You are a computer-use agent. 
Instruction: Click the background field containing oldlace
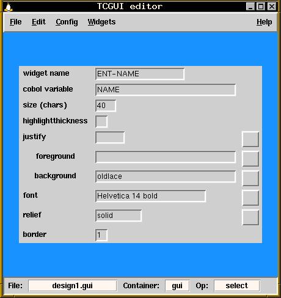[x=166, y=176]
